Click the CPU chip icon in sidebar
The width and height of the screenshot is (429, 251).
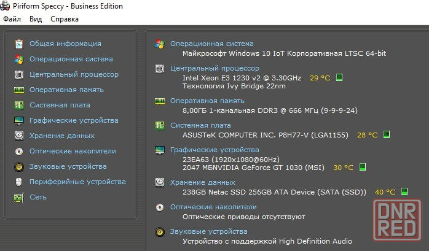tap(19, 75)
